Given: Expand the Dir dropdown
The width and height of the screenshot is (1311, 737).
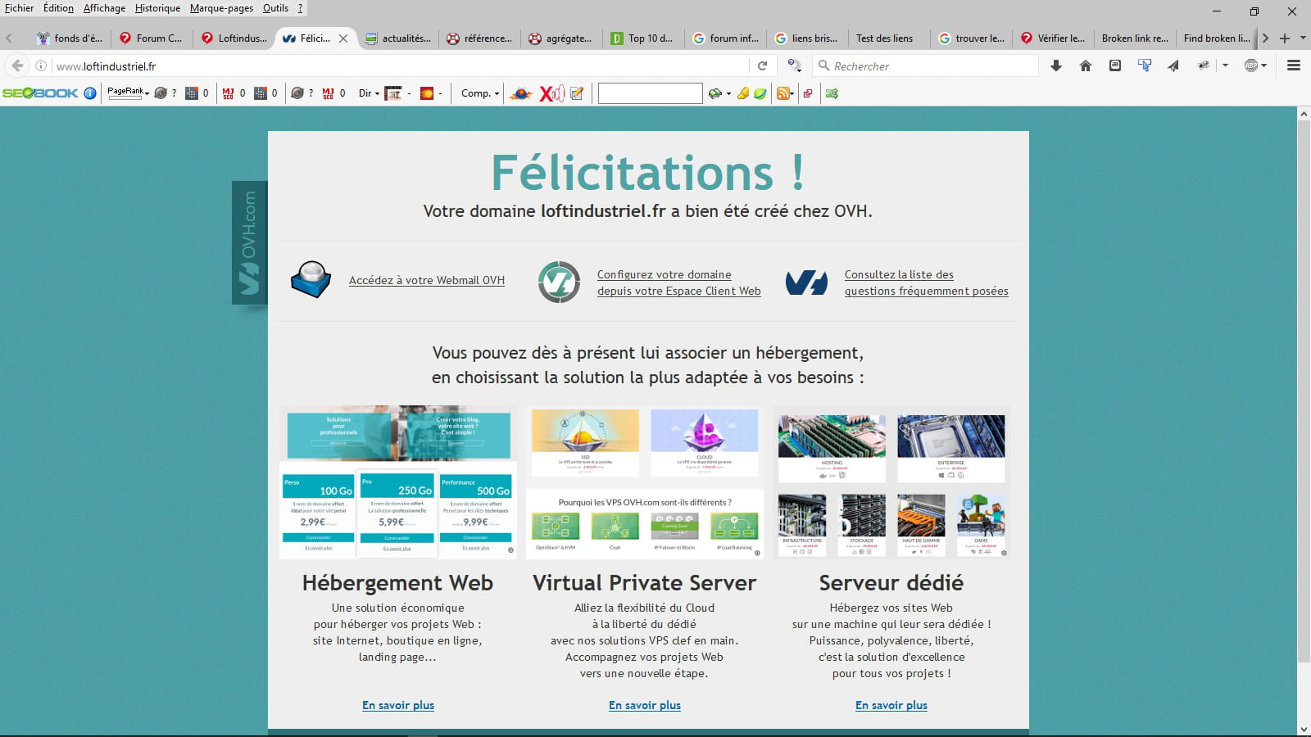Looking at the screenshot, I should pos(369,93).
